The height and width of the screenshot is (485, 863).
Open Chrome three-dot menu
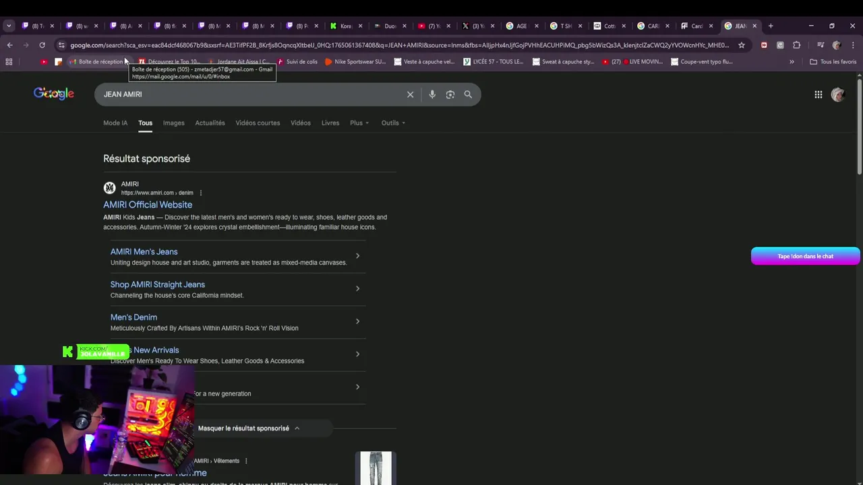854,45
